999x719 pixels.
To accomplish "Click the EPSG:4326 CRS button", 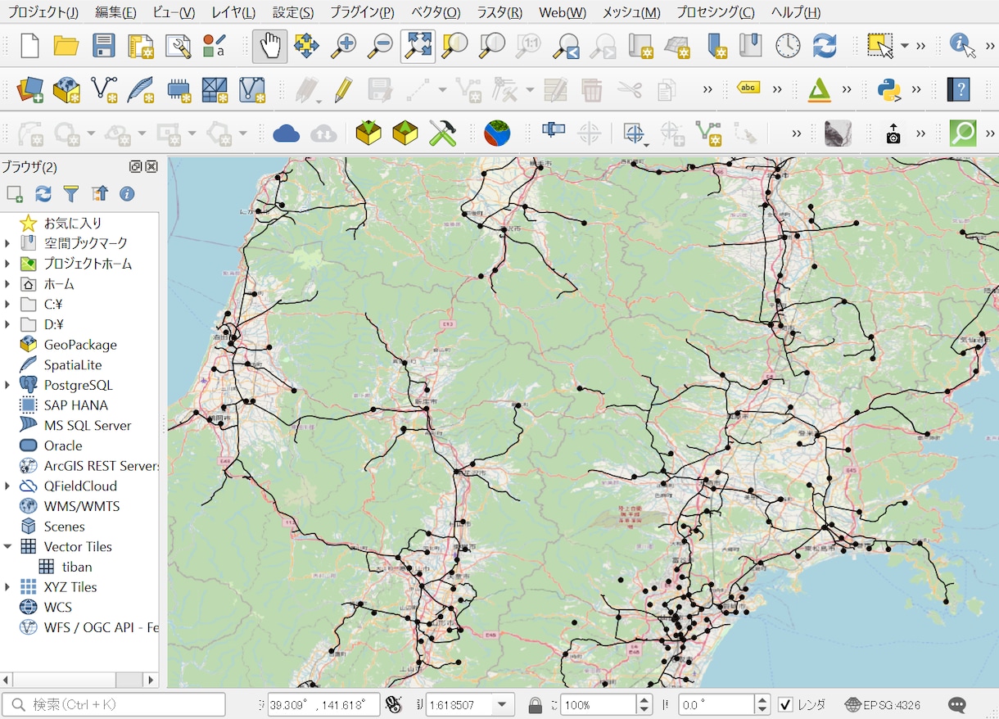I will tap(883, 704).
